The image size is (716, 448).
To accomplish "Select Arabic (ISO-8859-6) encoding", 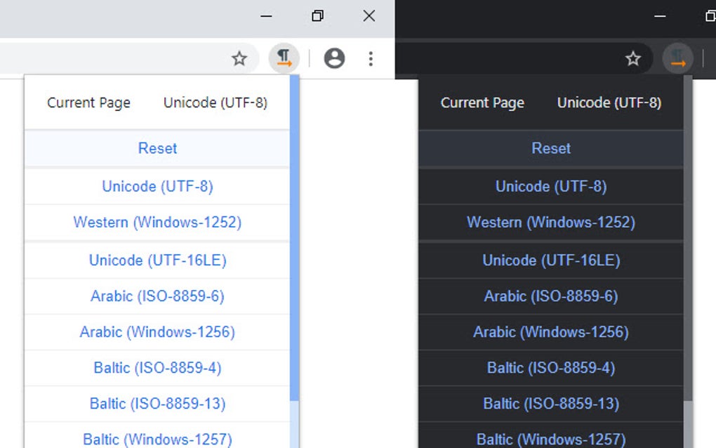I will click(157, 296).
